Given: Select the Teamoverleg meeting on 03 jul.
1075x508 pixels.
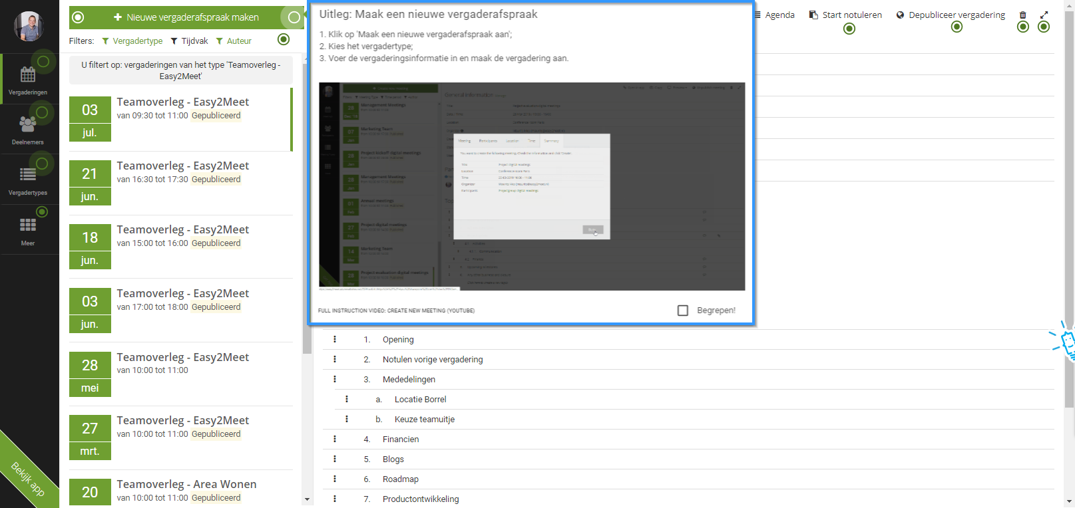Looking at the screenshot, I should click(181, 120).
